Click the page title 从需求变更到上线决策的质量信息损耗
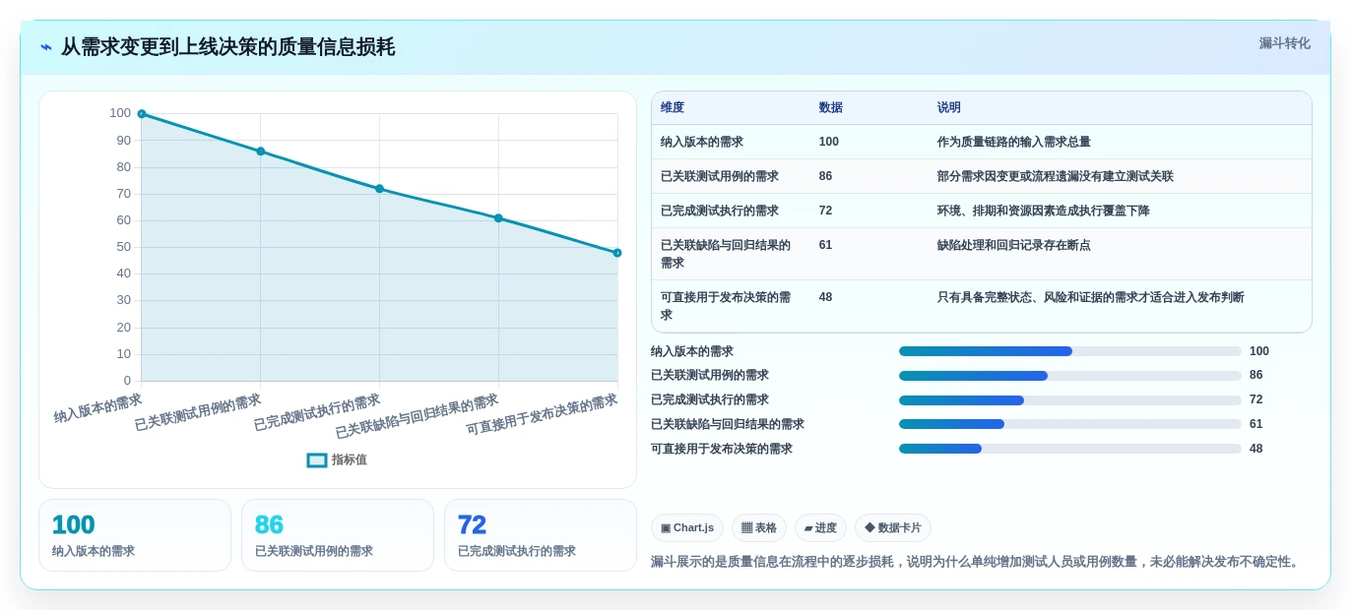 (x=227, y=47)
